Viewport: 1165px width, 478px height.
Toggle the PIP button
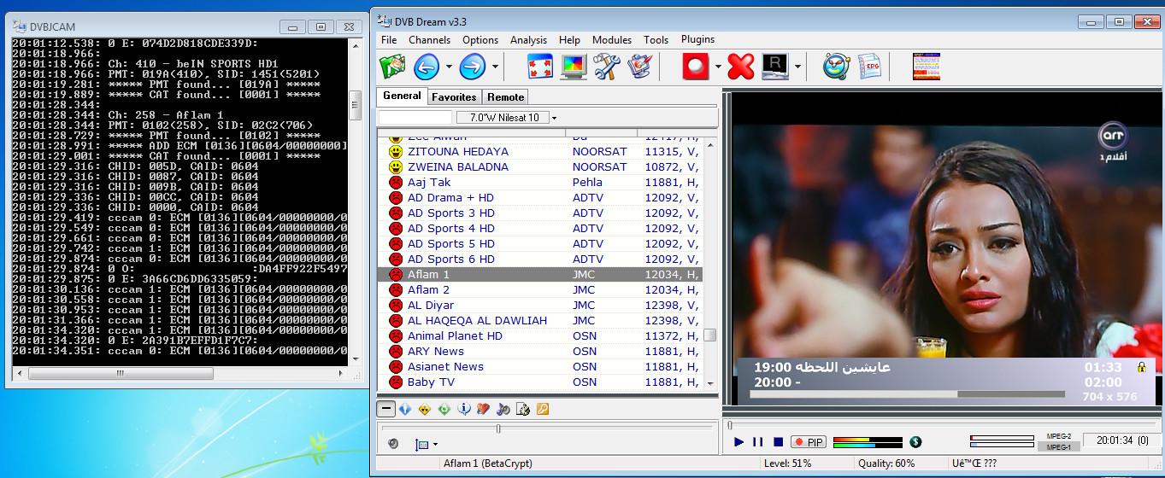[809, 442]
